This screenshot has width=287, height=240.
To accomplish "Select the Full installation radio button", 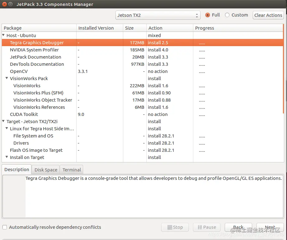I will 208,15.
